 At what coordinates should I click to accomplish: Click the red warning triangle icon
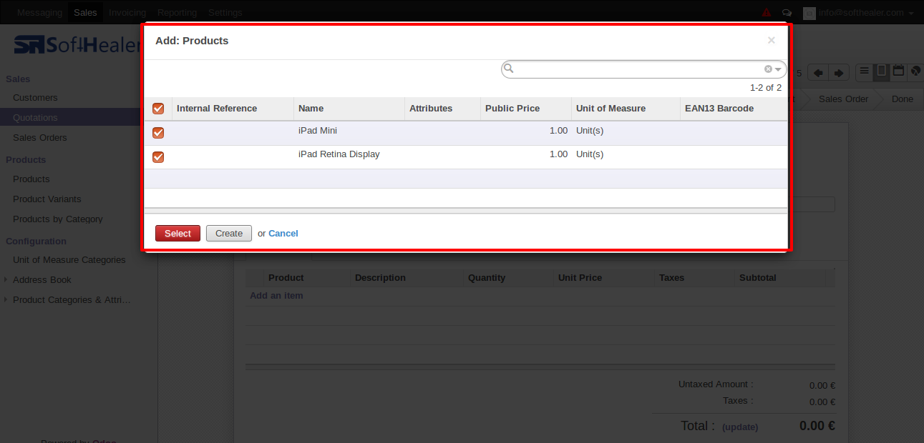coord(767,13)
